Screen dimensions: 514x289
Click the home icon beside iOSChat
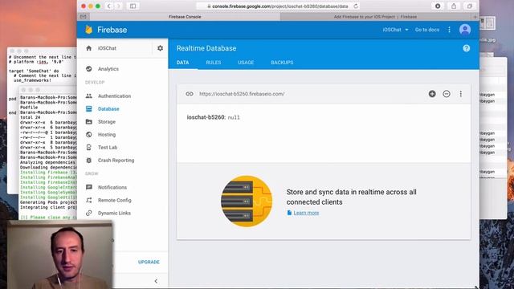click(x=89, y=48)
